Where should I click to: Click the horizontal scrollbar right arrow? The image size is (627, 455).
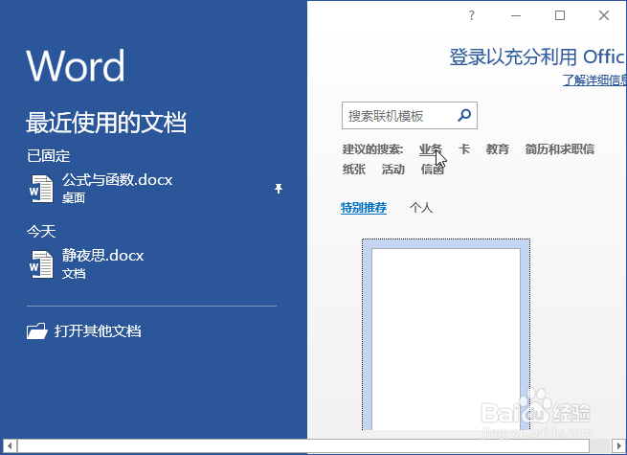tap(619, 445)
